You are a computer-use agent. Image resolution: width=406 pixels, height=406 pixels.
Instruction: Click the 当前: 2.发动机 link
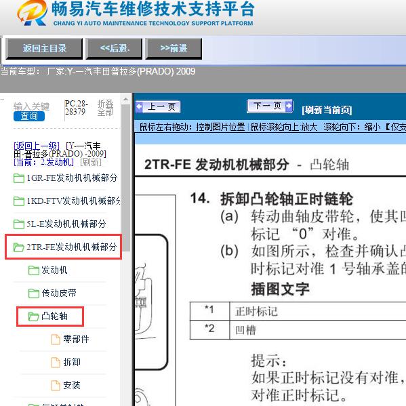43,162
